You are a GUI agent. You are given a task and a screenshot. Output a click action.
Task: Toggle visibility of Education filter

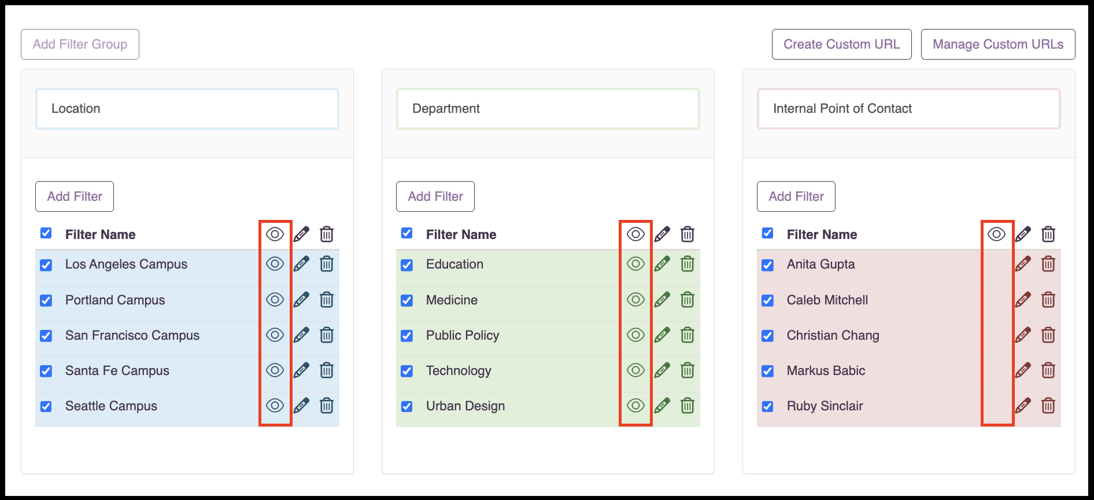[x=635, y=264]
